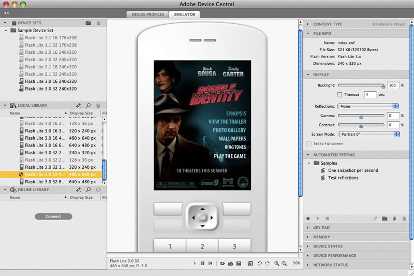This screenshot has height=276, width=414.
Task: Create new device set folder icon
Action: [x=88, y=23]
